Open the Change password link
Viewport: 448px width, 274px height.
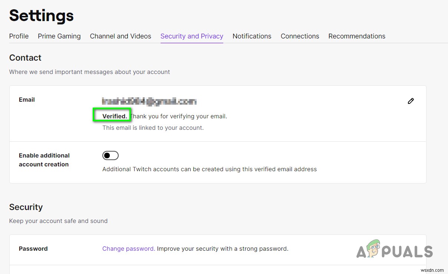(x=128, y=248)
